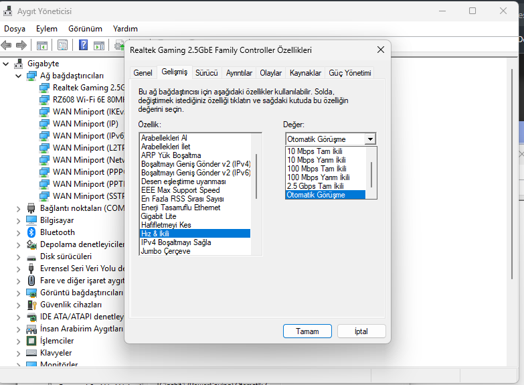Select Hafifletmeyi Kes property
Screen dimensions: 524x385
[x=195, y=225]
